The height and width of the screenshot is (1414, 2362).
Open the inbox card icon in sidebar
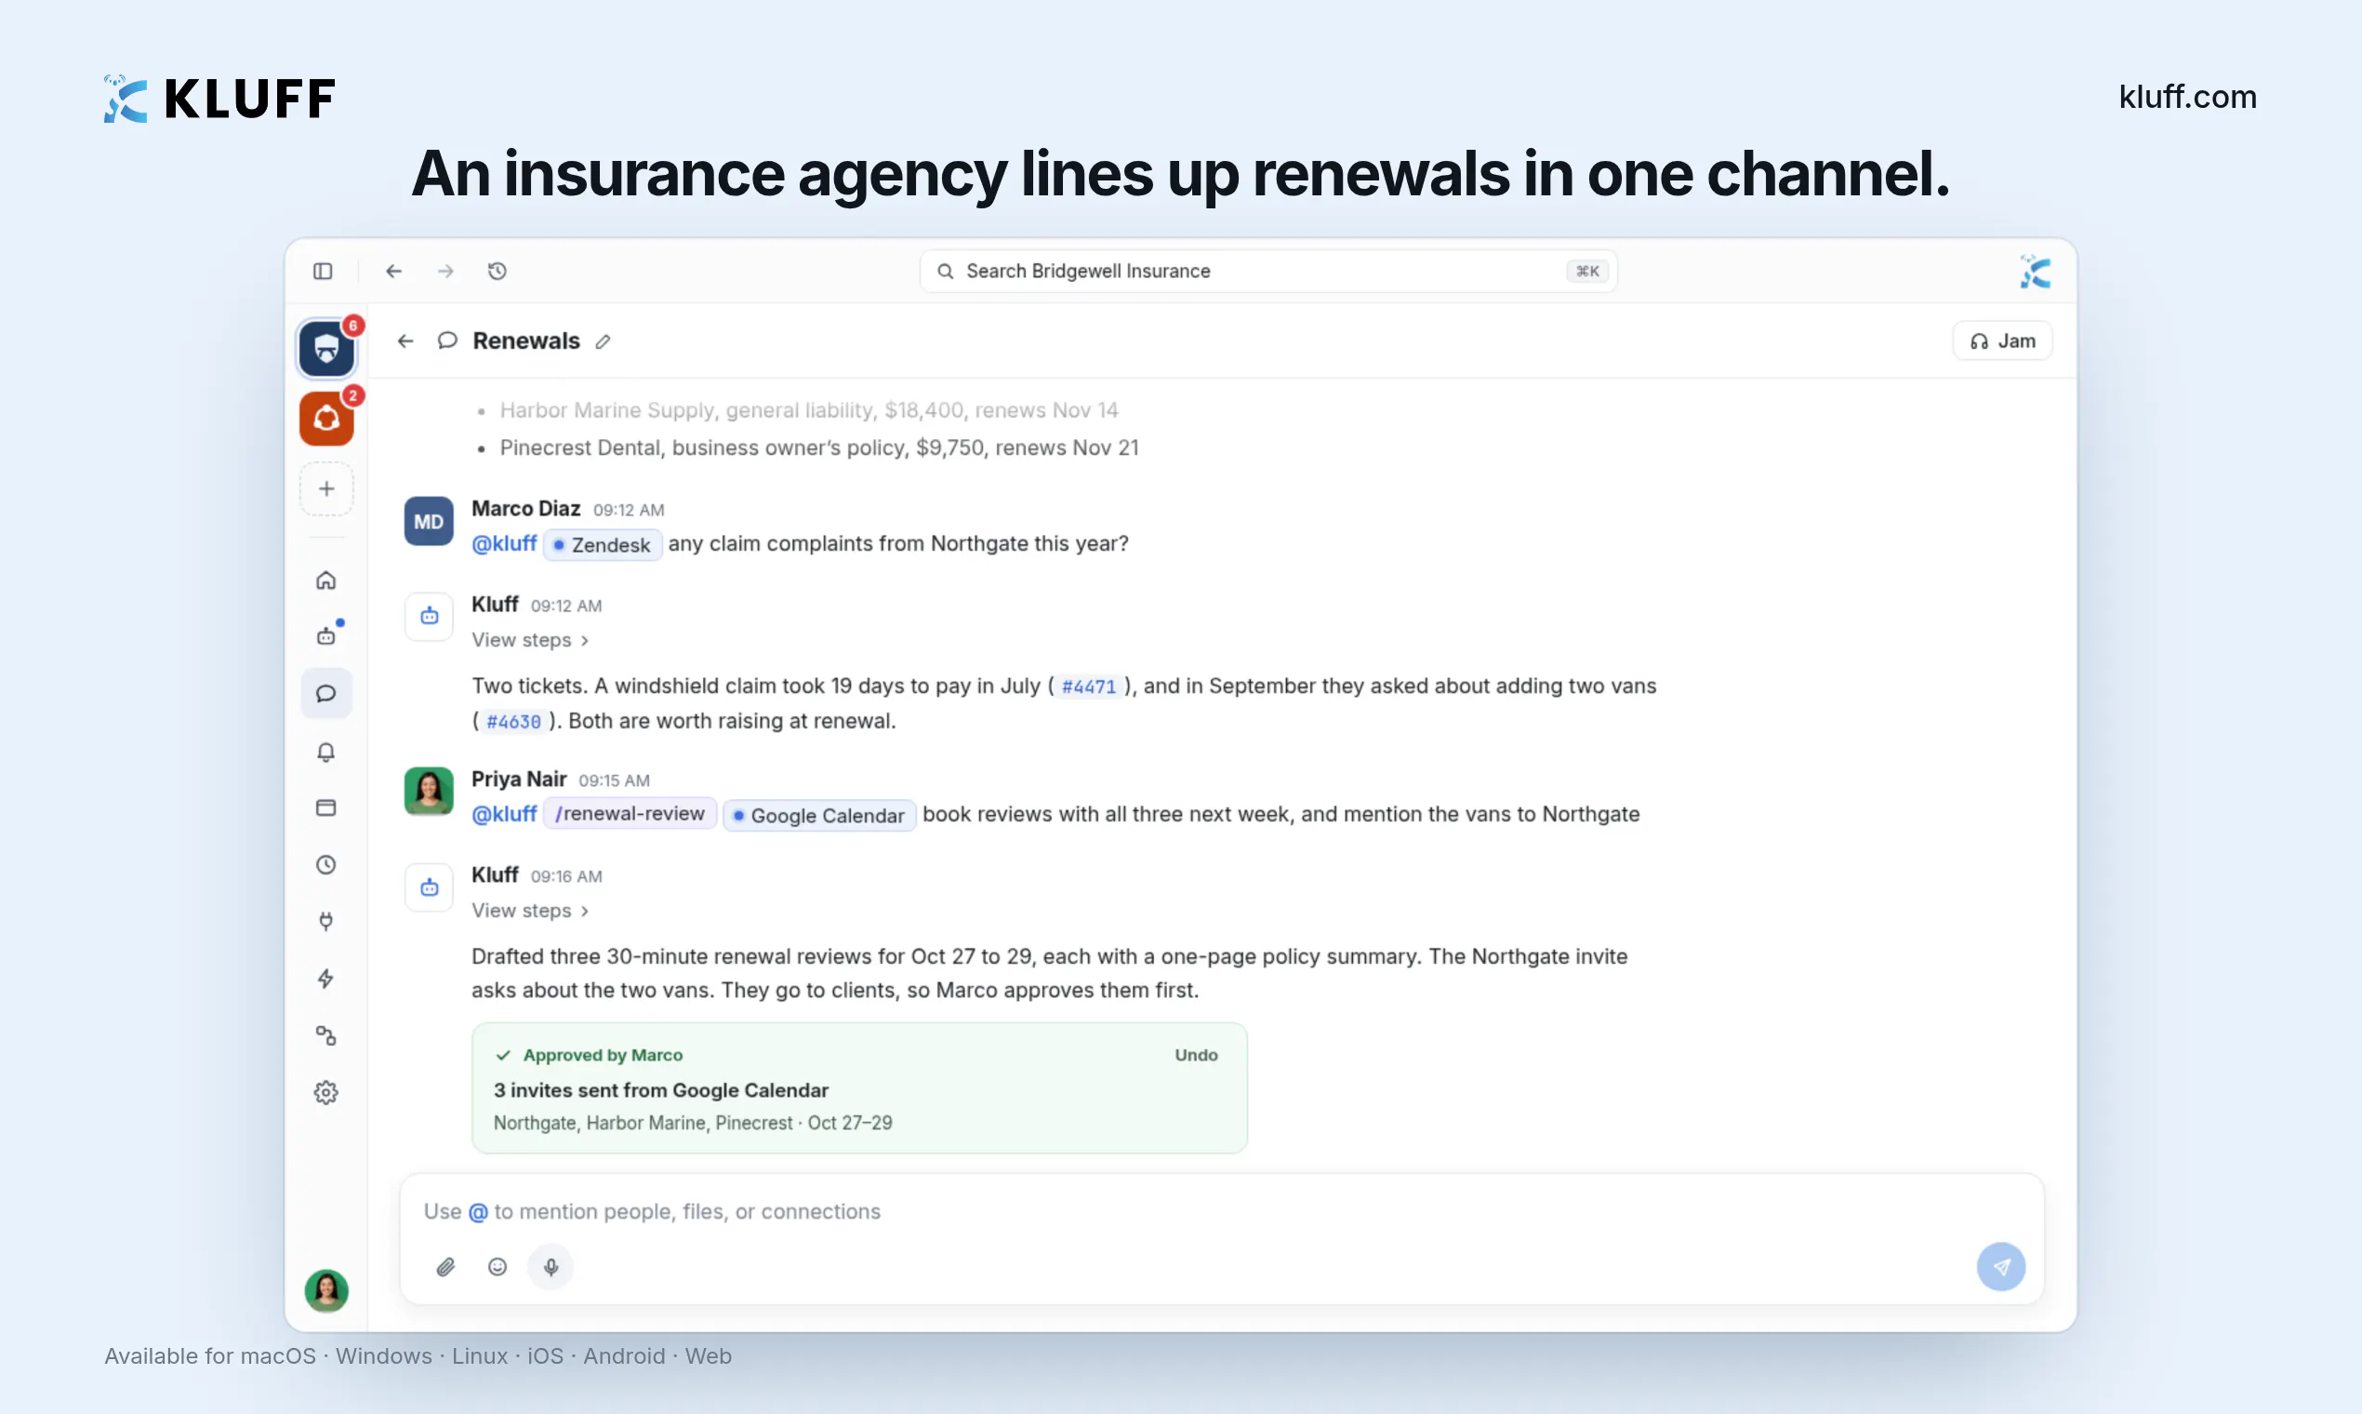[x=325, y=808]
